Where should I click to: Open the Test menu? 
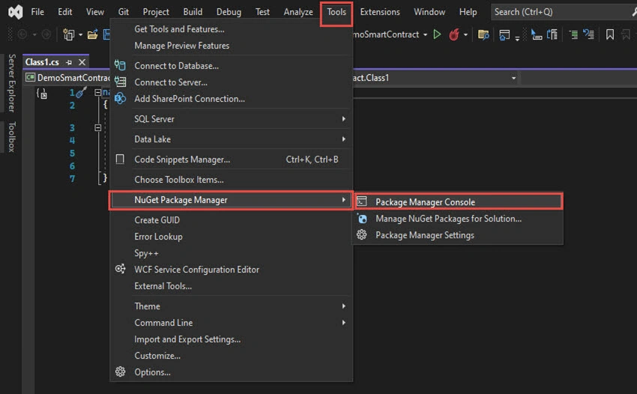click(262, 12)
